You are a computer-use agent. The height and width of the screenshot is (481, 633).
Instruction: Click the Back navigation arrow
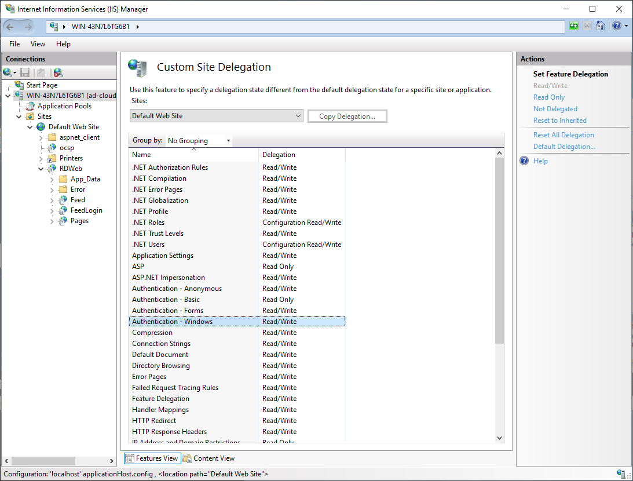(x=10, y=27)
